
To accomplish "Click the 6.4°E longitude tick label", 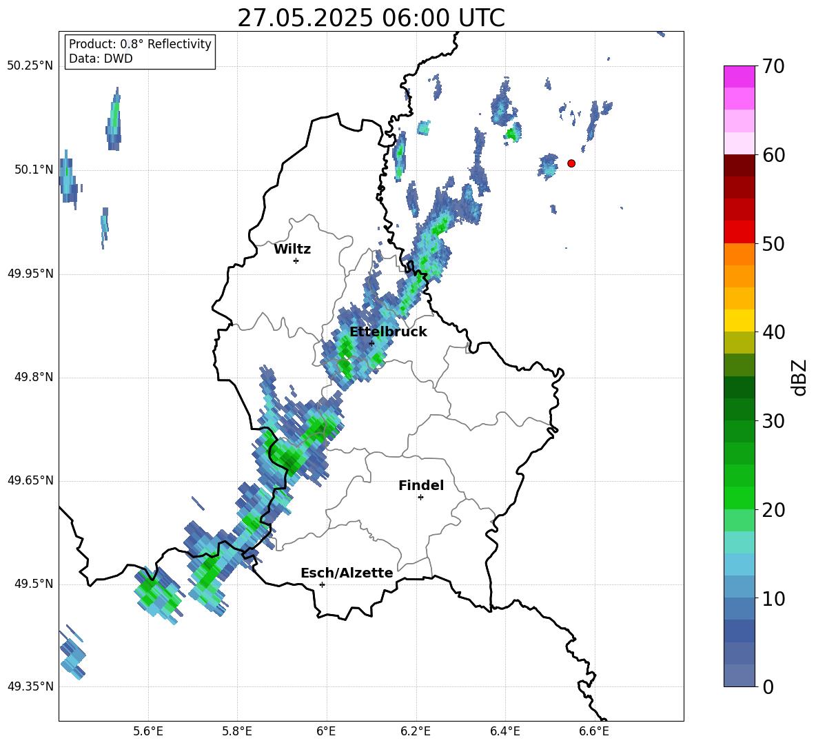I will click(504, 732).
